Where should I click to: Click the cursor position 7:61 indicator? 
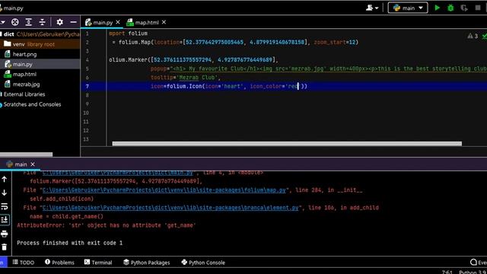(x=447, y=272)
